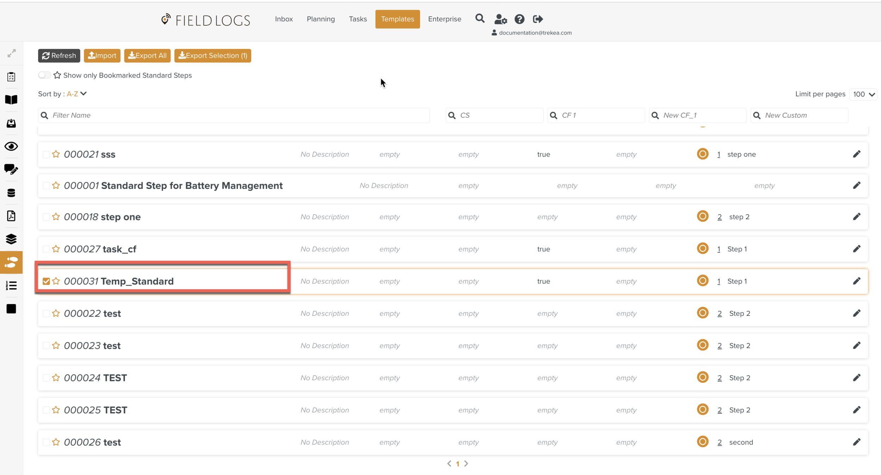Bookmark 000021 sss with its star icon

point(56,154)
